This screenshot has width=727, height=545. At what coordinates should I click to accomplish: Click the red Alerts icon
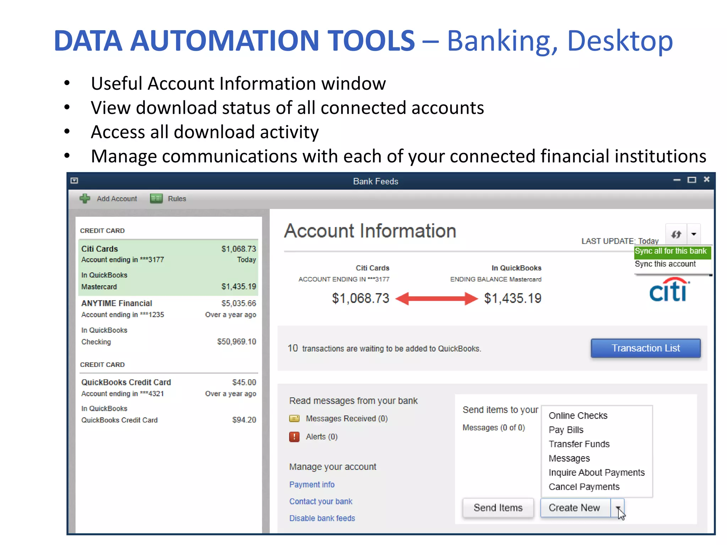[x=294, y=437]
